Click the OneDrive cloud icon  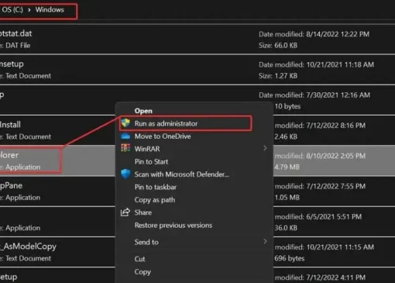(125, 136)
